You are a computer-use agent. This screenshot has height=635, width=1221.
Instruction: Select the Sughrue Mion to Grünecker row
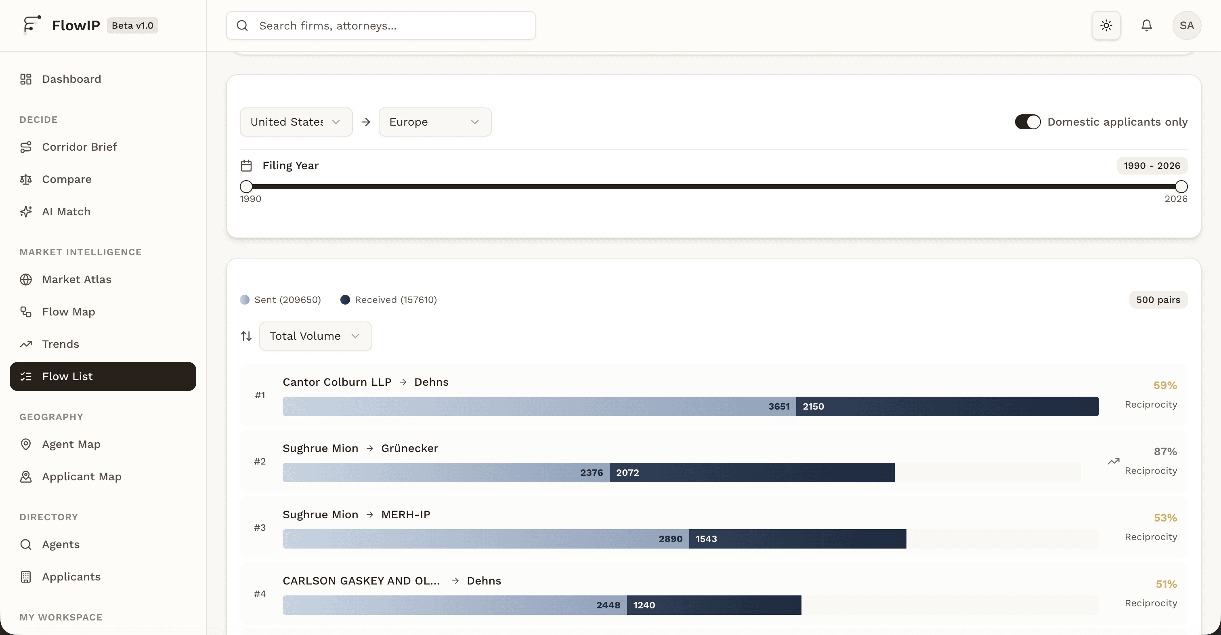(x=360, y=449)
